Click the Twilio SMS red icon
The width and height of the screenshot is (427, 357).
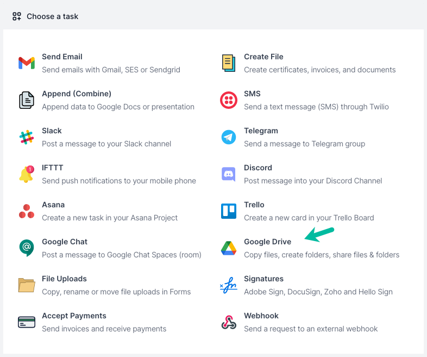point(229,100)
